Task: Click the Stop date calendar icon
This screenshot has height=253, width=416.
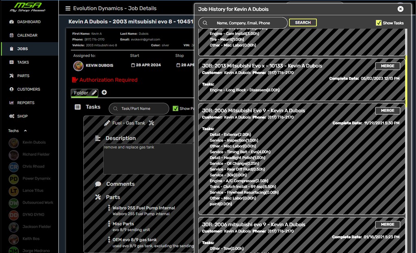Action: pyautogui.click(x=178, y=65)
